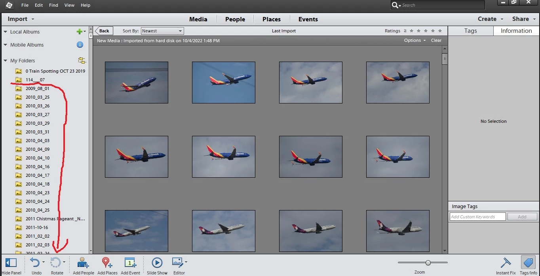Set rating filter to first star
The height and width of the screenshot is (276, 540).
pos(411,31)
